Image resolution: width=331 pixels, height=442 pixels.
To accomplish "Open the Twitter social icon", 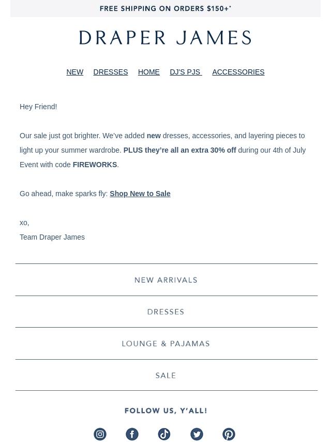I will pyautogui.click(x=197, y=434).
